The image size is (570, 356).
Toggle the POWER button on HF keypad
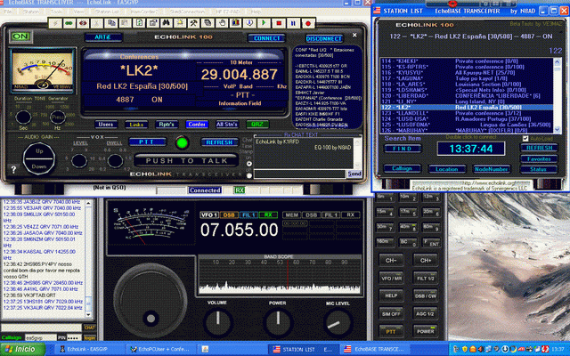pyautogui.click(x=426, y=331)
